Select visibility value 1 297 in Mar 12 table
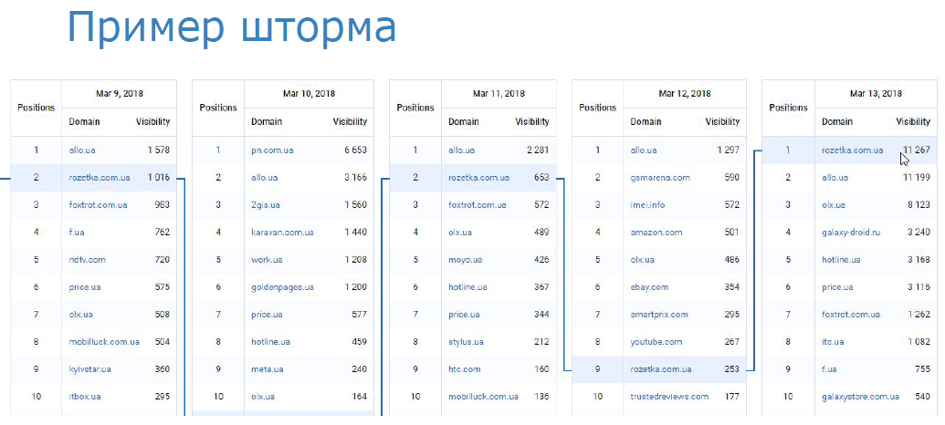Image resolution: width=945 pixels, height=425 pixels. (728, 150)
